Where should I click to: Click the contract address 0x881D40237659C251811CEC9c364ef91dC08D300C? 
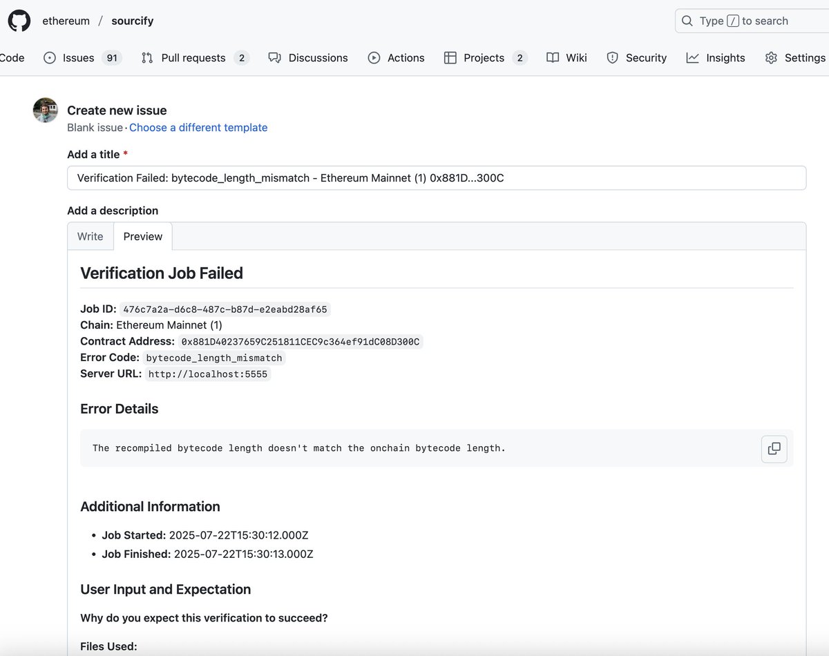(301, 342)
